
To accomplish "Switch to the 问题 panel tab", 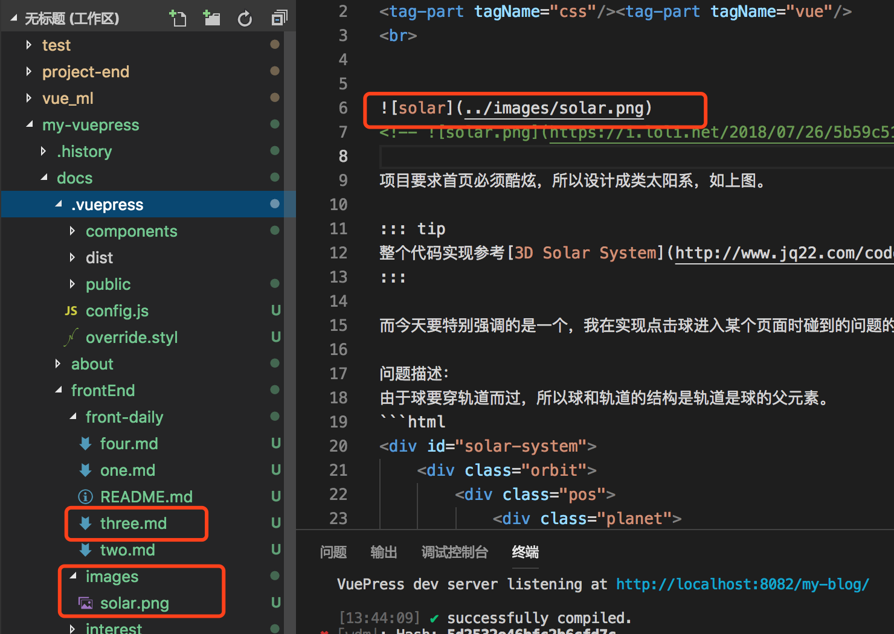I will point(333,552).
